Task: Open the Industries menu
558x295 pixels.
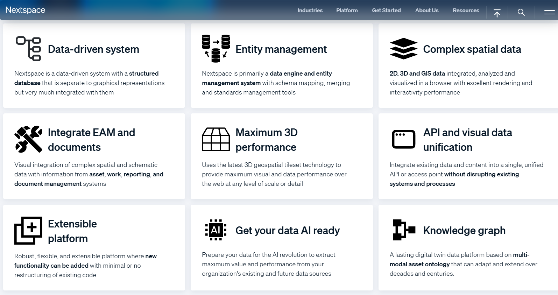Action: tap(310, 10)
